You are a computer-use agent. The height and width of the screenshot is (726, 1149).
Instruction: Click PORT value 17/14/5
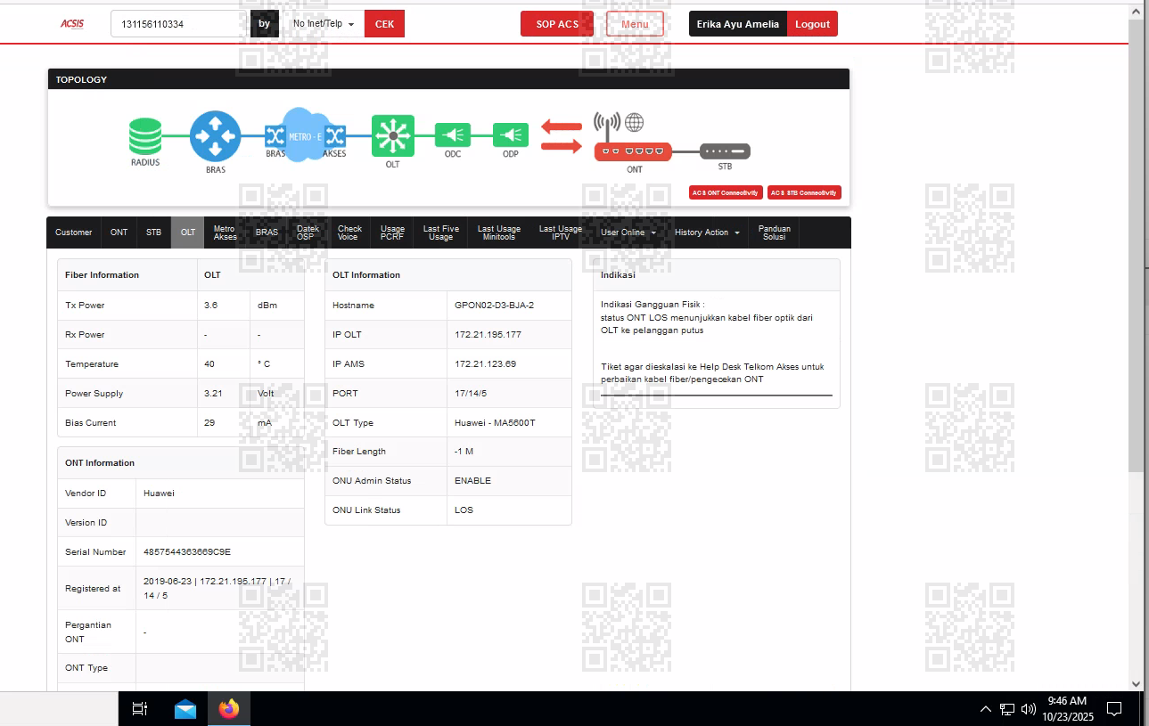tap(471, 394)
